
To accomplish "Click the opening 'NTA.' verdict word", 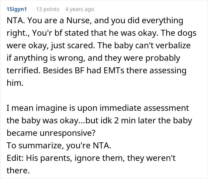I will click(16, 21).
